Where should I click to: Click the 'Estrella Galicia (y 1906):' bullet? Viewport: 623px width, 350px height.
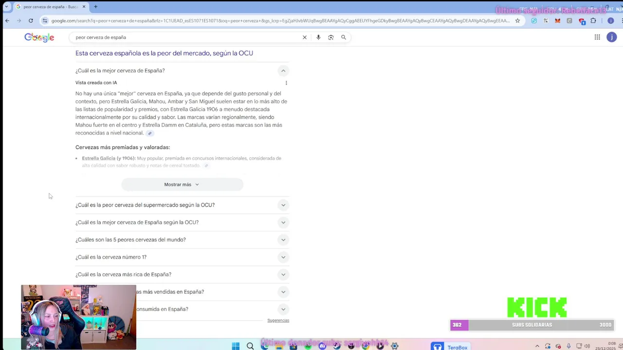click(x=109, y=158)
